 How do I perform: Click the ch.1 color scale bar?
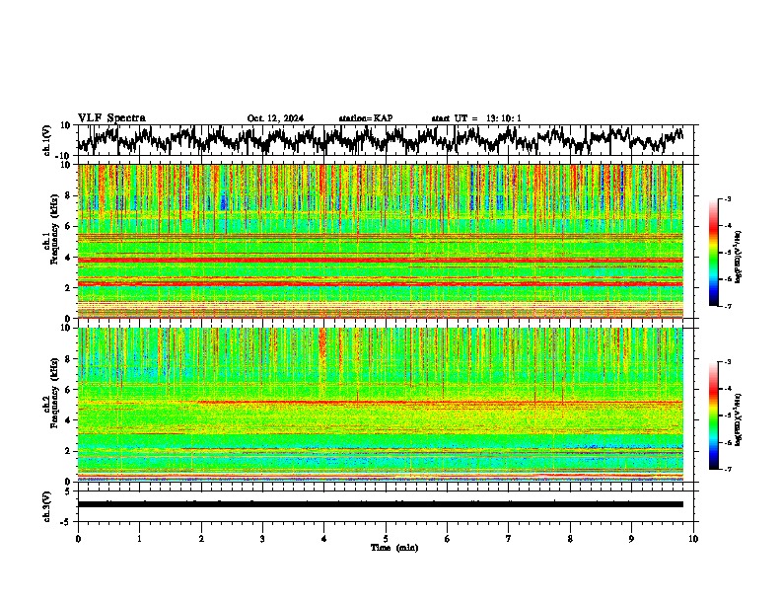click(713, 253)
